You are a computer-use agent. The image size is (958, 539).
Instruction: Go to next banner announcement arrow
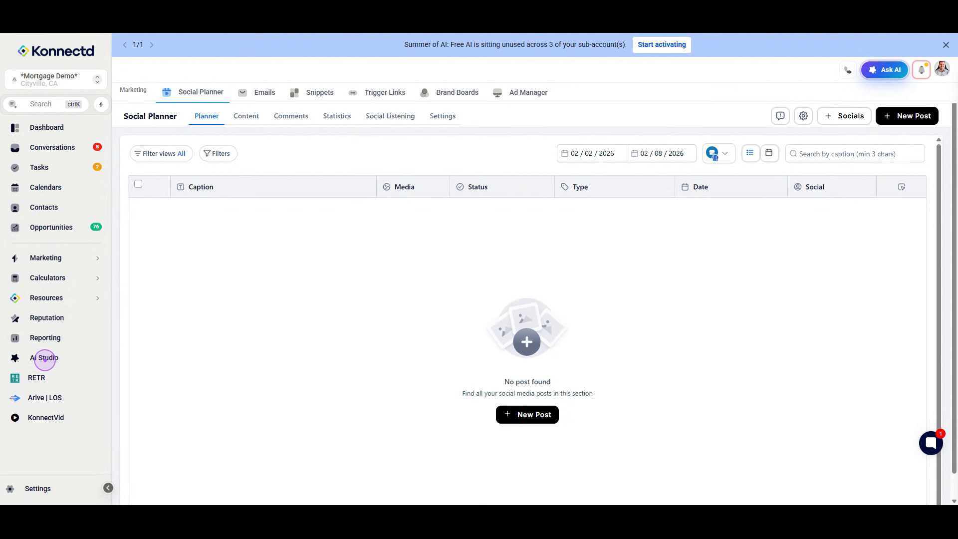pos(152,45)
